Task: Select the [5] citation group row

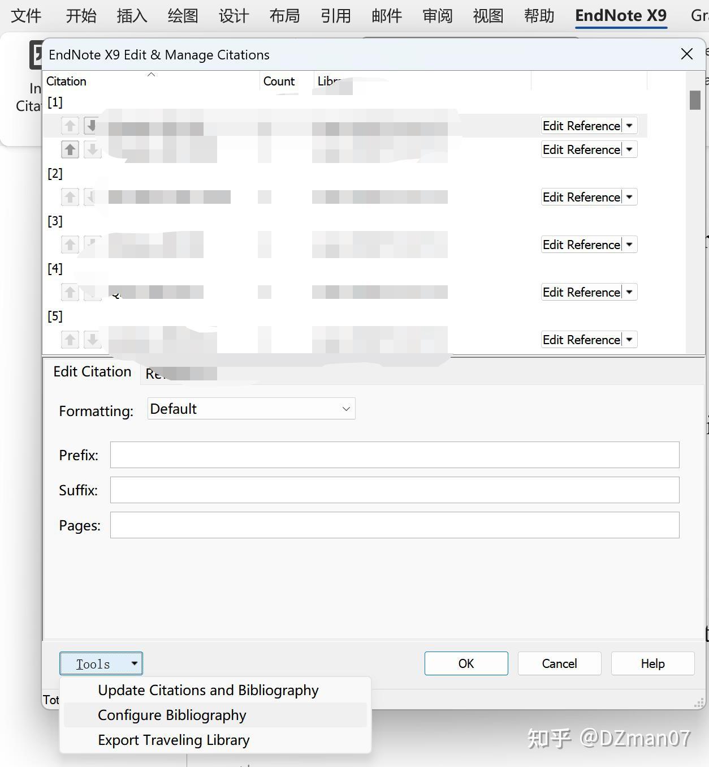Action: pos(55,316)
